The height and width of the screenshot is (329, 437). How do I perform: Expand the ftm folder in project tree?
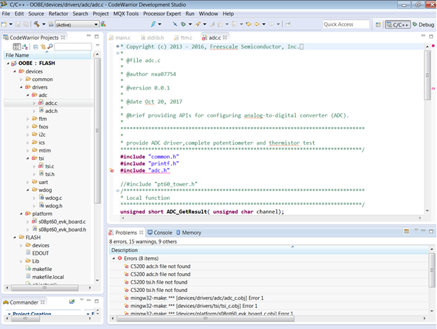click(27, 119)
